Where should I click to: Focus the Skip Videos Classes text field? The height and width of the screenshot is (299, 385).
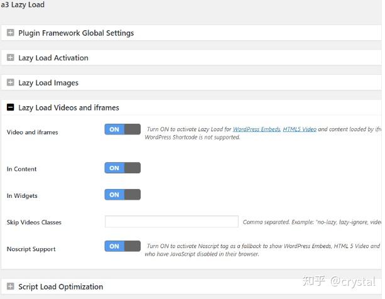tap(171, 222)
